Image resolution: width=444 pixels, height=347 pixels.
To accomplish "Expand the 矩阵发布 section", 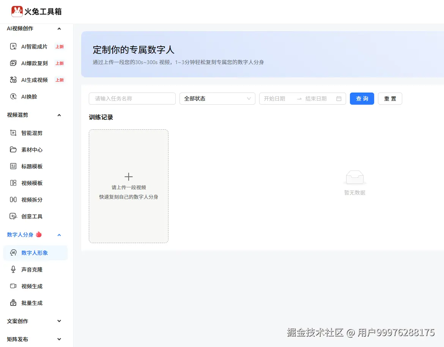I will [59, 339].
